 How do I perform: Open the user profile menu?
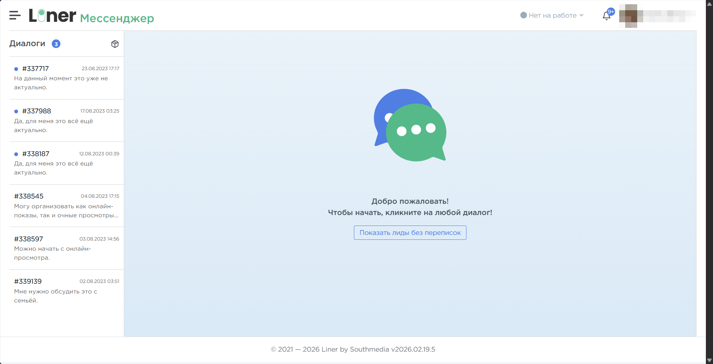[x=657, y=16]
